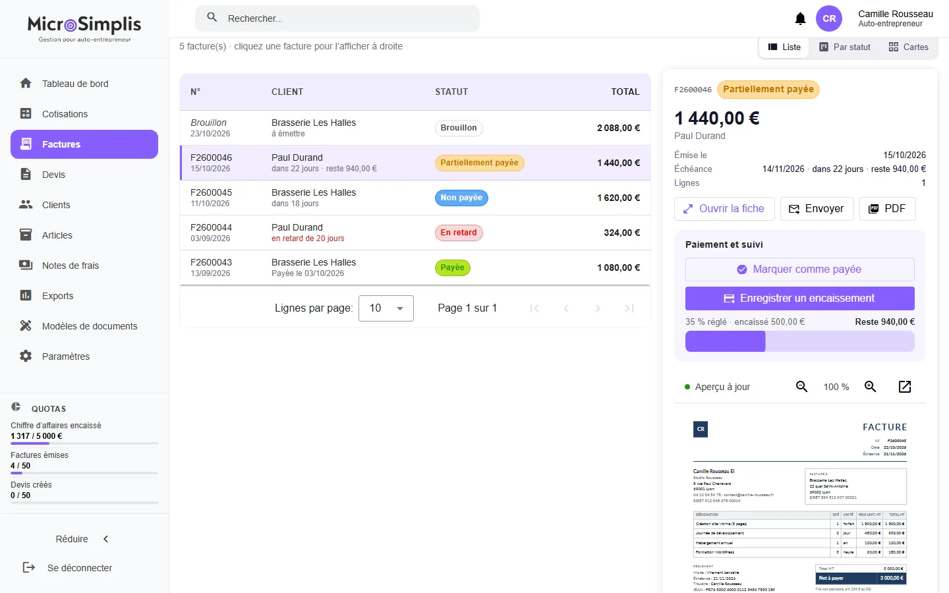
Task: Click the Modèles de documents tools icon
Action: (26, 326)
